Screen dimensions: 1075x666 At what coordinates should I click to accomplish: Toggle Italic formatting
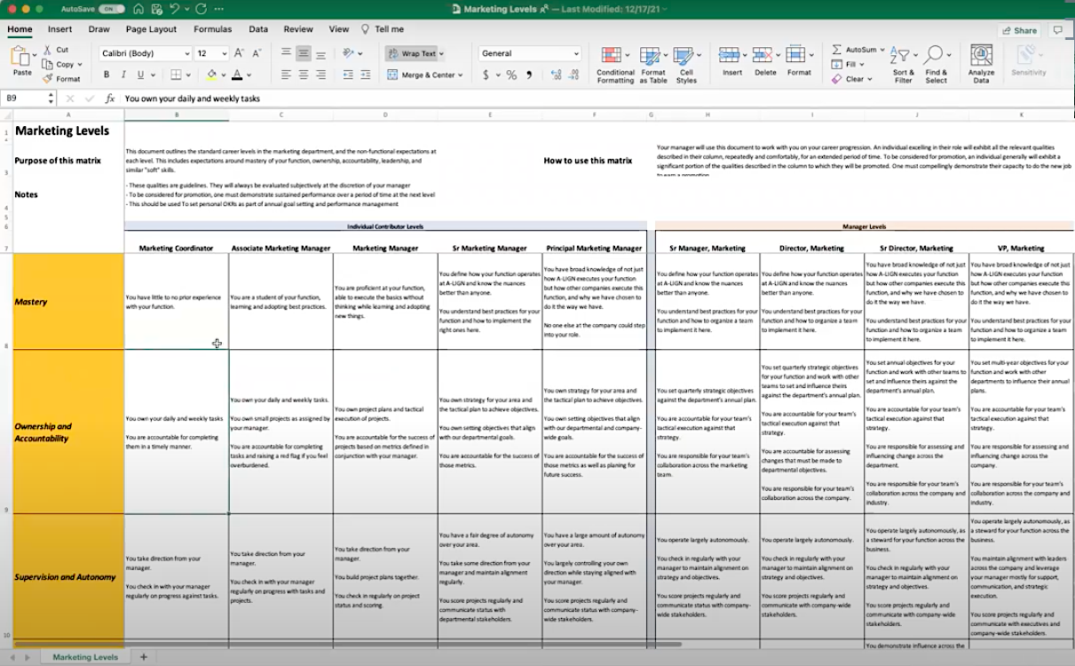point(123,75)
